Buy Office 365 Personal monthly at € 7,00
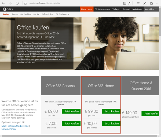 click(x=71, y=124)
